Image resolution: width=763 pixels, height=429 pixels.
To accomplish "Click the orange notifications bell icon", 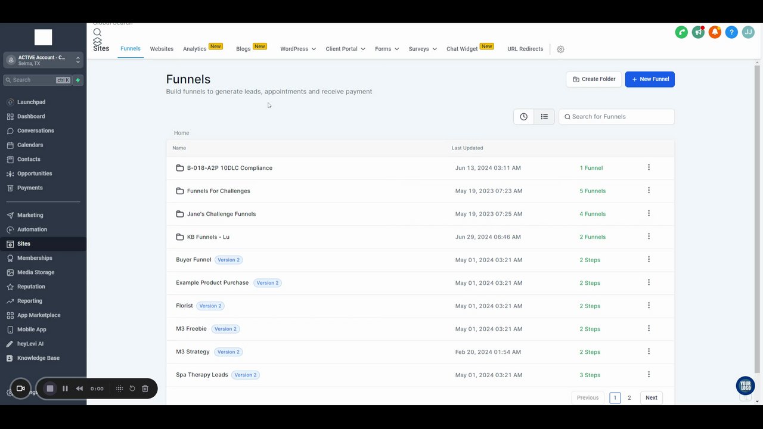I will coord(715,32).
